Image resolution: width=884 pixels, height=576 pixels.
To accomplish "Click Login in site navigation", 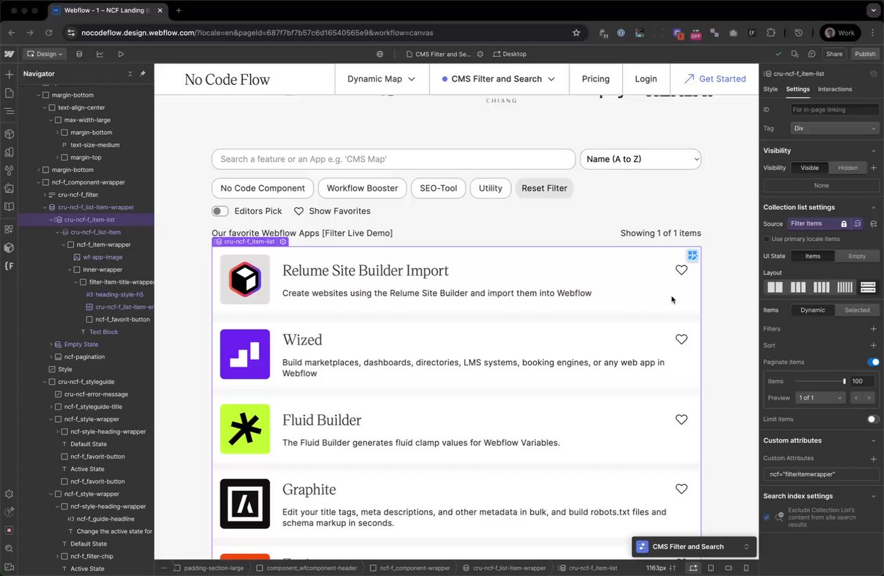I will coord(646,79).
